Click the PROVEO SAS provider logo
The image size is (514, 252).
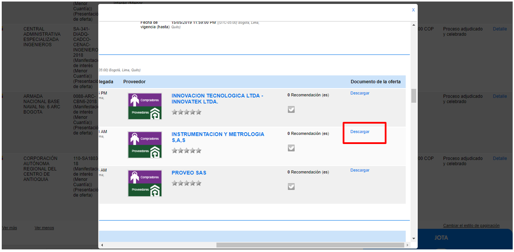point(144,183)
